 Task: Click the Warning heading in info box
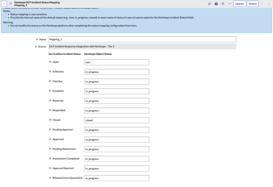tap(8, 22)
